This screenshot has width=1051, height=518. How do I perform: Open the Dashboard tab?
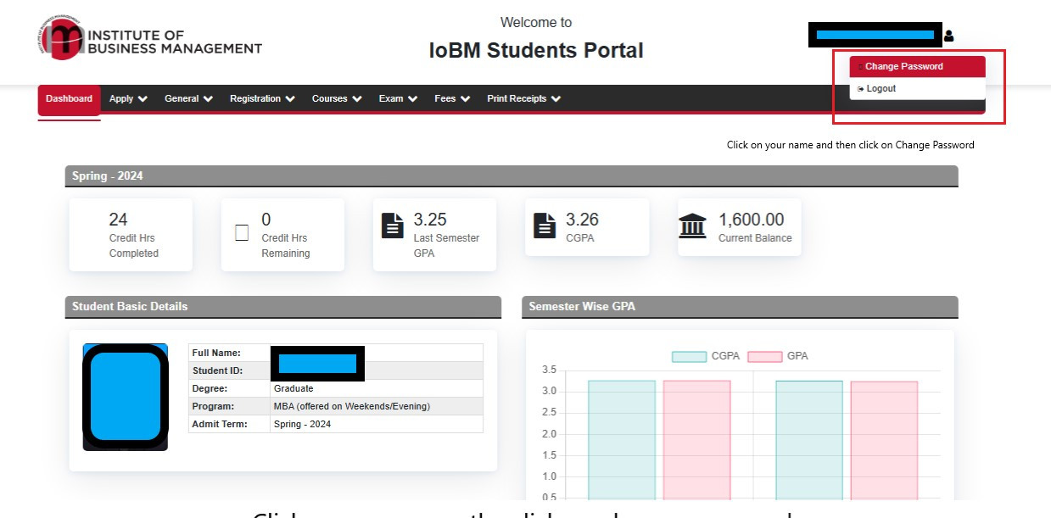coord(70,99)
